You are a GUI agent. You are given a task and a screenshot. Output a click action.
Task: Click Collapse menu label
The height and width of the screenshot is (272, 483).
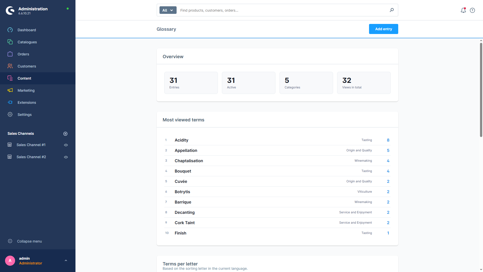pos(29,241)
